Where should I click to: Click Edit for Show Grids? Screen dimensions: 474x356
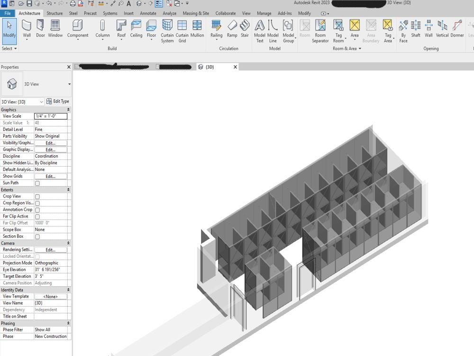[x=51, y=176]
